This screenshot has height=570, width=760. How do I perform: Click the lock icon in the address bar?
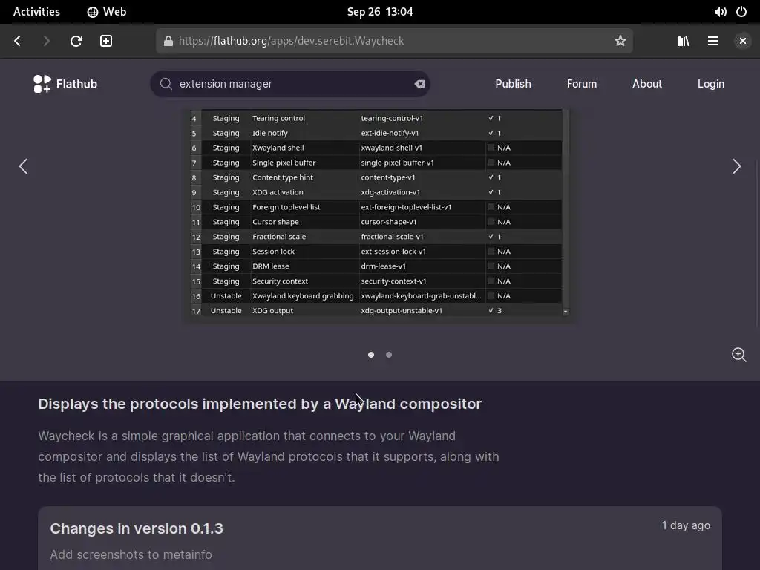(x=168, y=42)
